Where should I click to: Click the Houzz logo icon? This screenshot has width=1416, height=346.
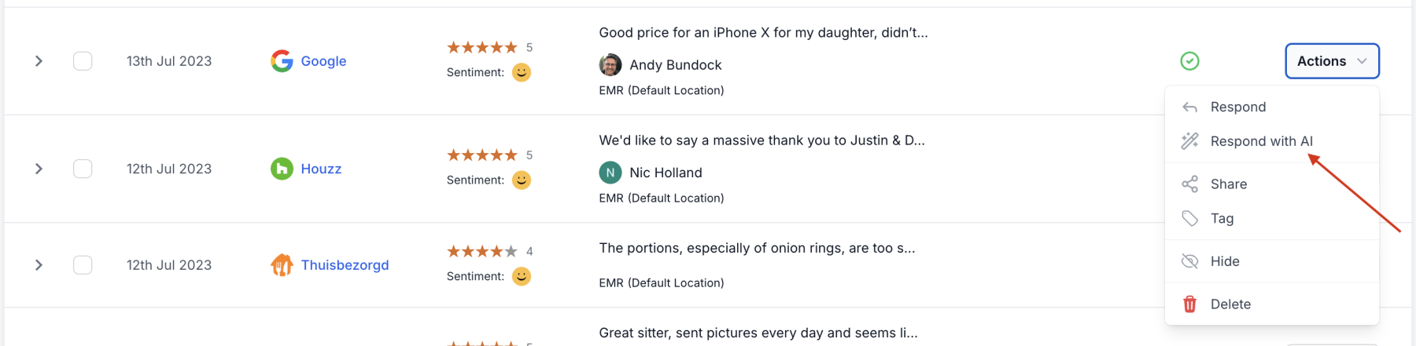pyautogui.click(x=282, y=169)
